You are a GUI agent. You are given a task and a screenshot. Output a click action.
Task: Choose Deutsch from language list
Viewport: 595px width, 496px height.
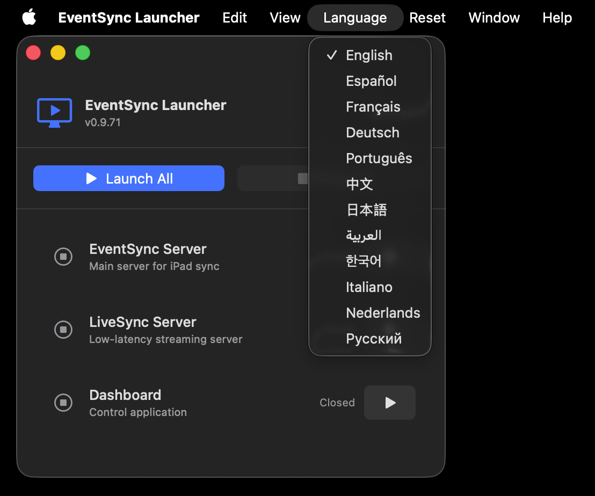[370, 133]
